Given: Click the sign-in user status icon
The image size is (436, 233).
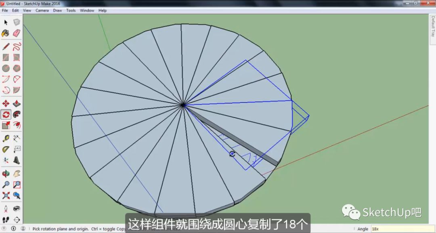Looking at the screenshot, I should click(23, 229).
